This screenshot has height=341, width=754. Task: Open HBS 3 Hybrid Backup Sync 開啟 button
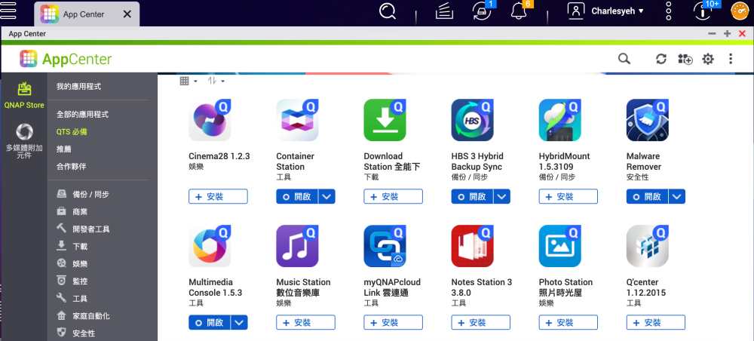coord(472,196)
